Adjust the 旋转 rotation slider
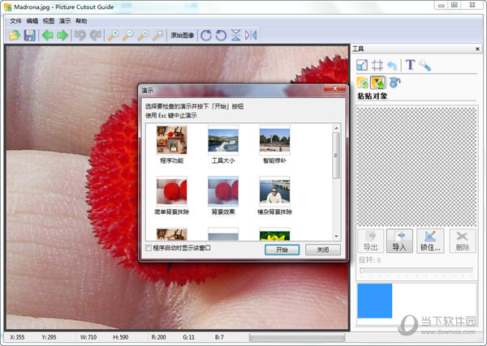The width and height of the screenshot is (487, 346). [x=416, y=271]
